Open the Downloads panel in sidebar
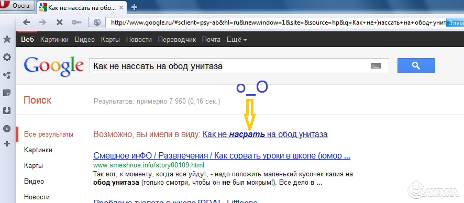This screenshot has height=203, width=464. pos(7,110)
